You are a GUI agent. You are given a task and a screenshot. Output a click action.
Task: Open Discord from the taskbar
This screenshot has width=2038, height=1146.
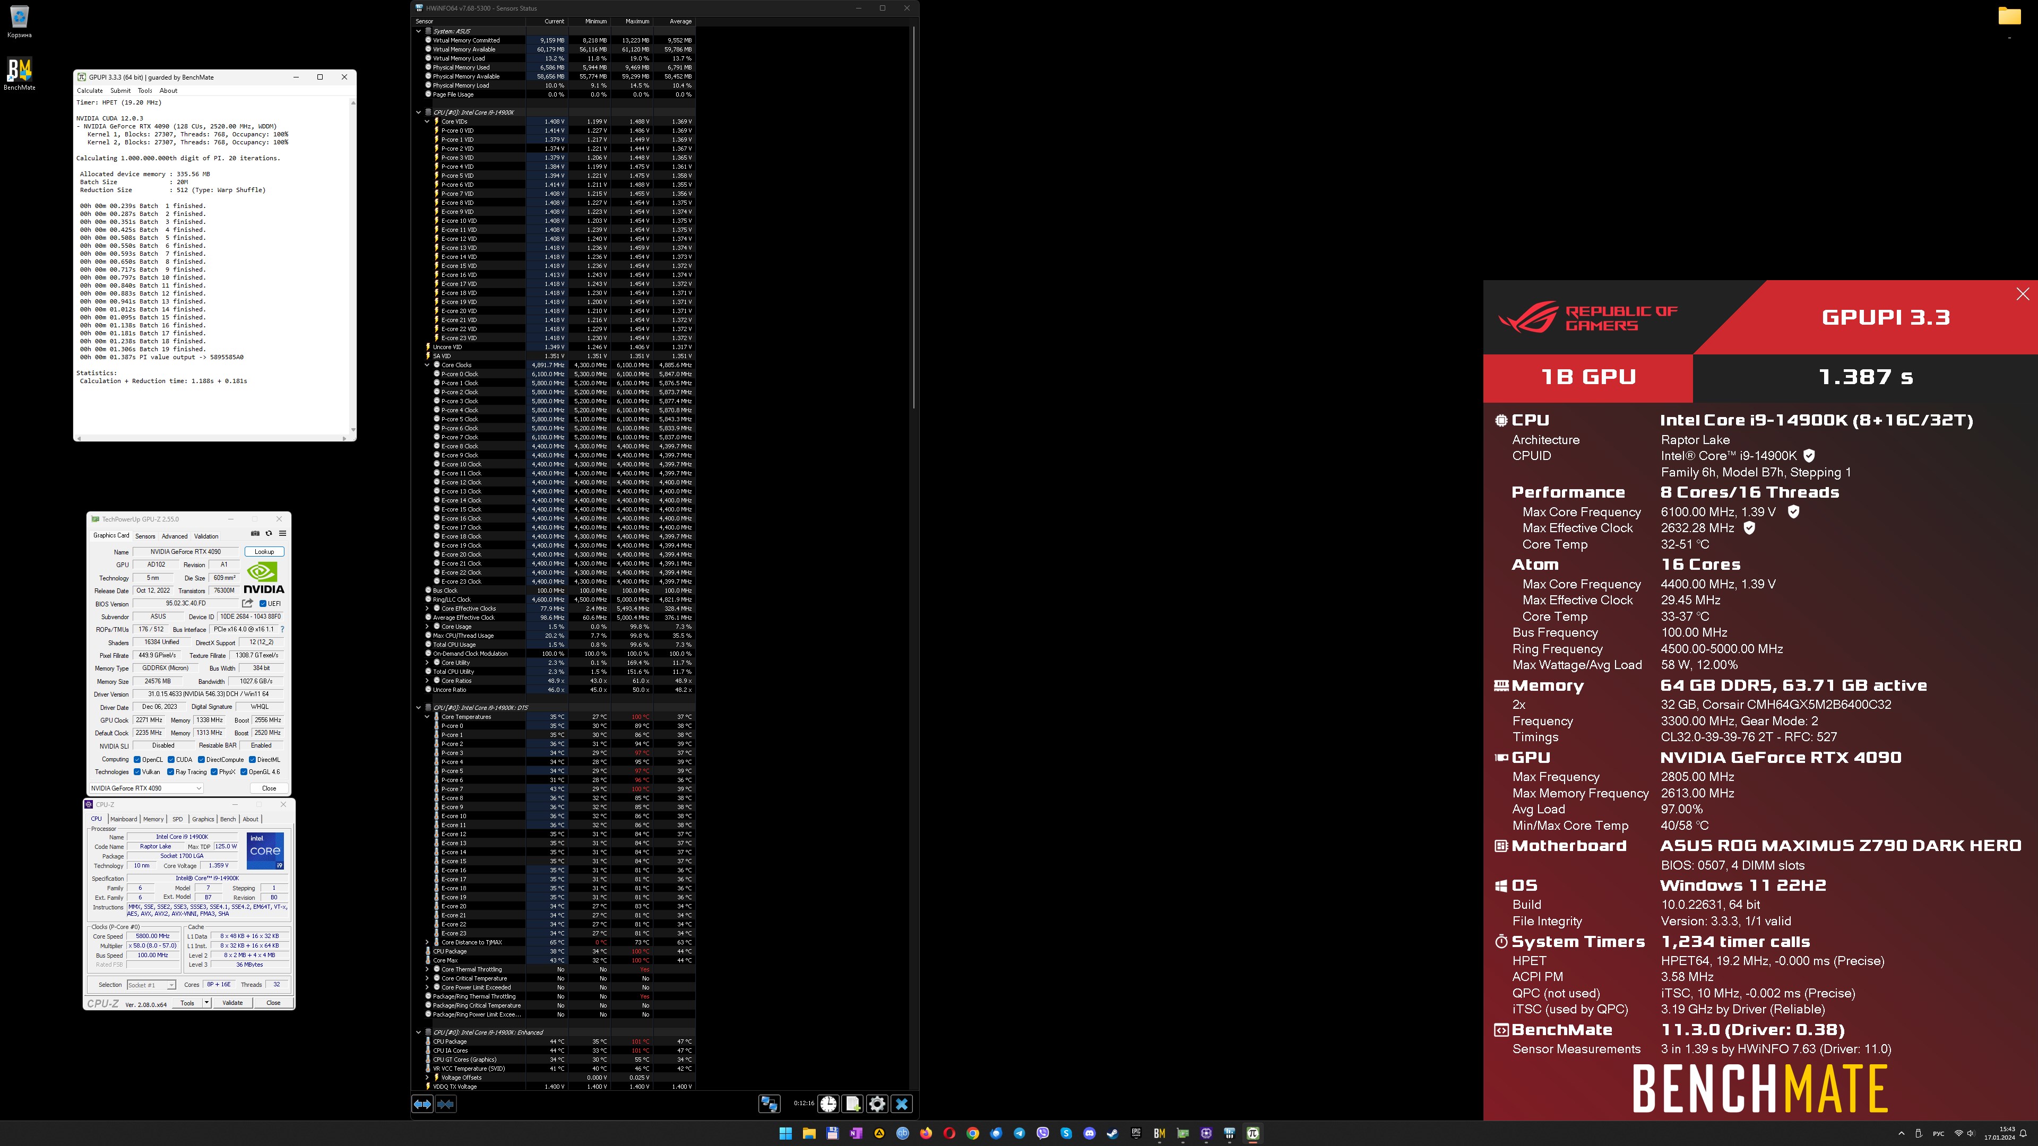click(x=1090, y=1133)
